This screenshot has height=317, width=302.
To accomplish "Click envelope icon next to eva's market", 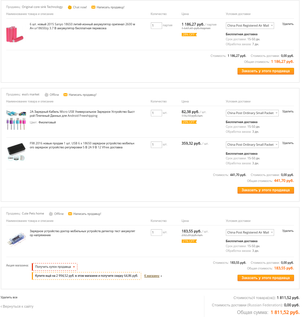I will point(65,95).
